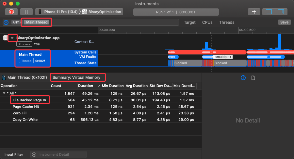Image resolution: width=294 pixels, height=159 pixels.
Task: Click the 1,847 total count value
Action: (69, 94)
